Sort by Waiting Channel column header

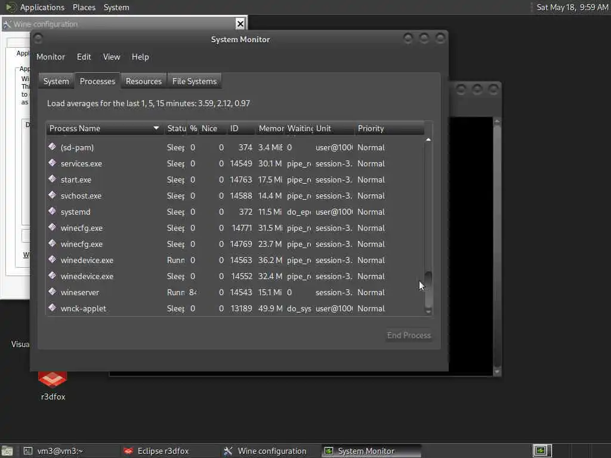point(300,129)
